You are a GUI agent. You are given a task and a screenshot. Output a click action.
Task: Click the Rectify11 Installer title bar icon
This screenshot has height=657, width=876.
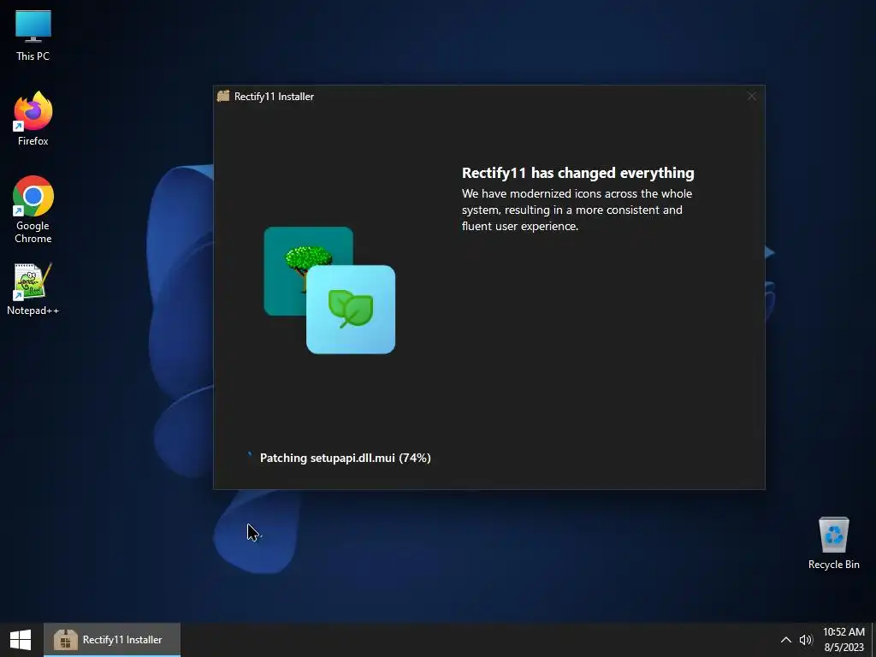223,96
